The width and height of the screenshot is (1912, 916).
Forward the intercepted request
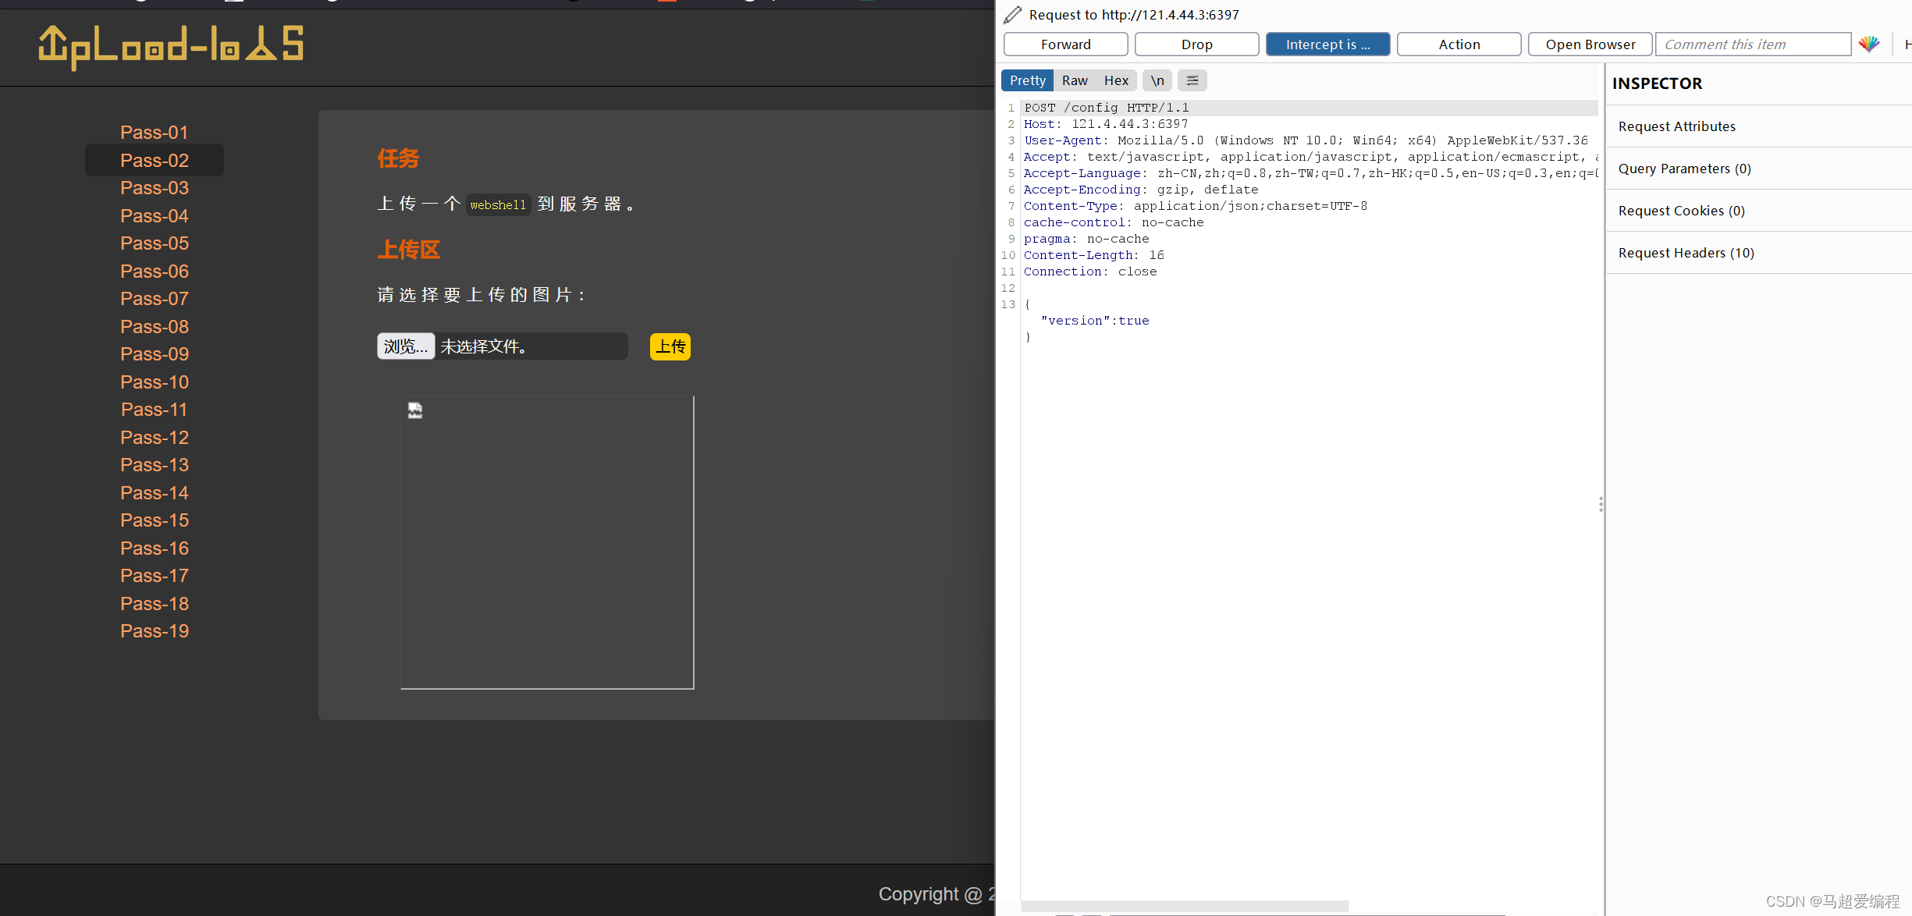pos(1065,44)
